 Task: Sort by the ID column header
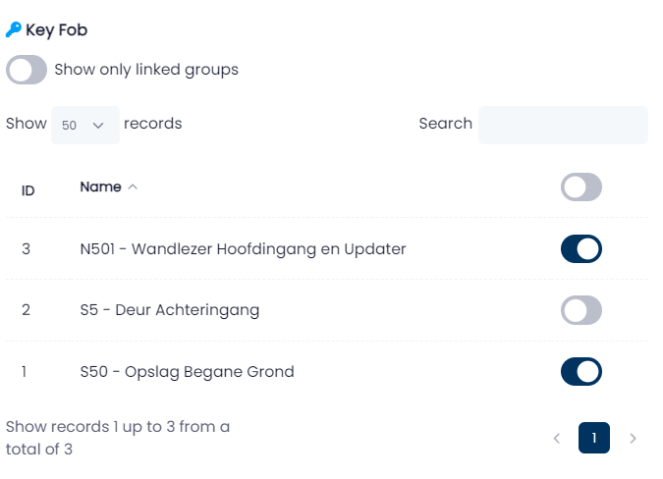pos(28,191)
